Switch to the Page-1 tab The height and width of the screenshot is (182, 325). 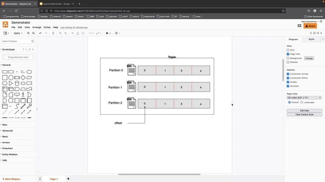(54, 179)
